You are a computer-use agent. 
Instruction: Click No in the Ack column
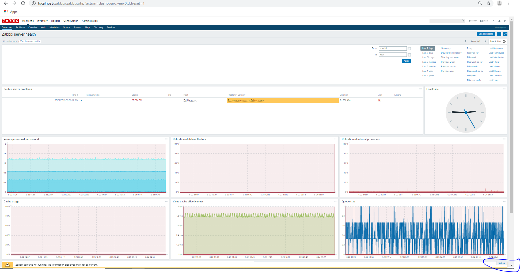[379, 100]
